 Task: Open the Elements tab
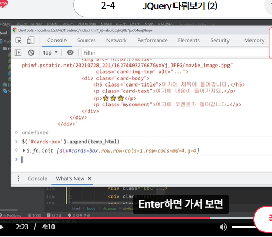point(189,40)
